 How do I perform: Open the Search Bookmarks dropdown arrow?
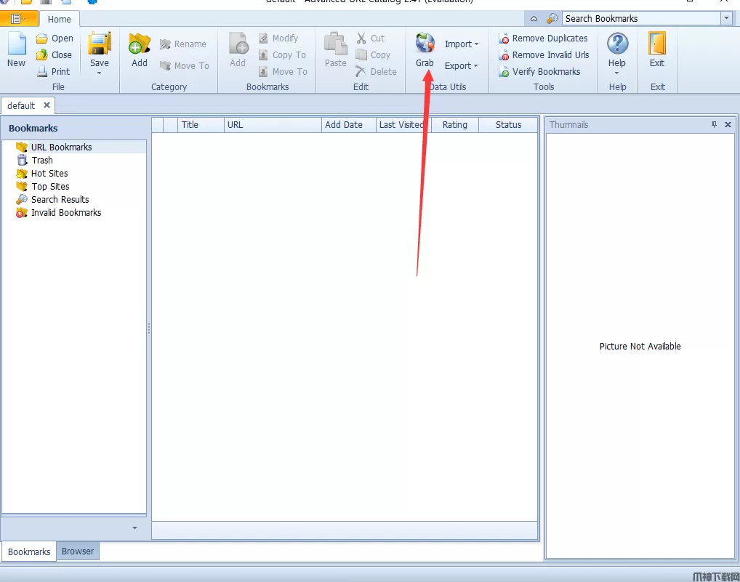726,18
